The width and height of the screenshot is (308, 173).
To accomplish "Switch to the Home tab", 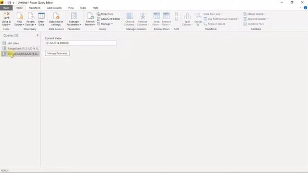I will click(x=19, y=8).
